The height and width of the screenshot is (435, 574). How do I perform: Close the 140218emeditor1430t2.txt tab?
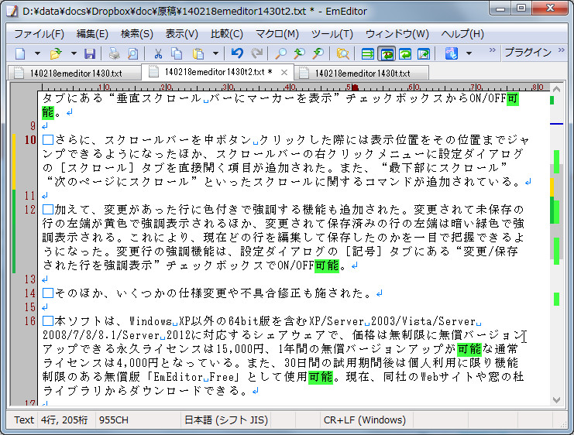coord(284,73)
